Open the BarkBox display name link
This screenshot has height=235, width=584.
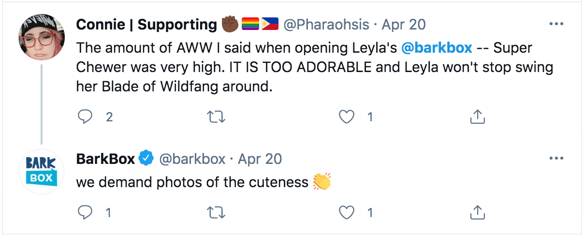pos(105,159)
